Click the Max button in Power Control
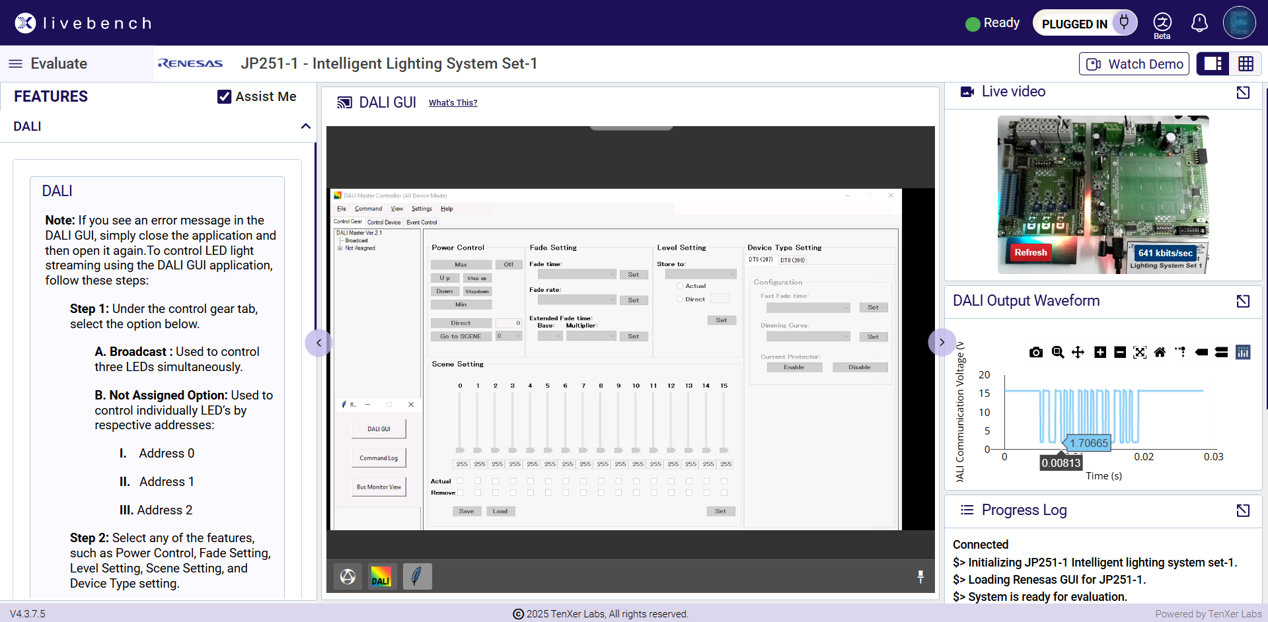This screenshot has height=622, width=1268. pos(461,265)
